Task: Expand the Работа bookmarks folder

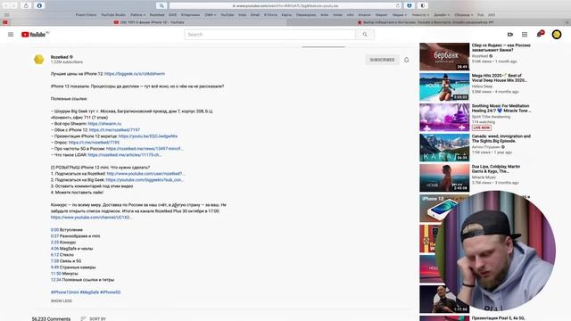Action: 137,15
